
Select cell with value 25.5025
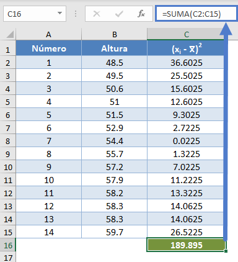185,76
